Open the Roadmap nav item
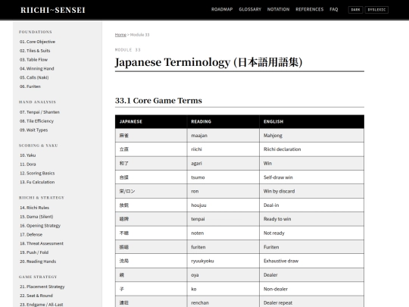 click(x=222, y=9)
